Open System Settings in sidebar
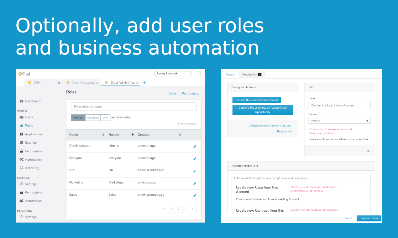 28,143
